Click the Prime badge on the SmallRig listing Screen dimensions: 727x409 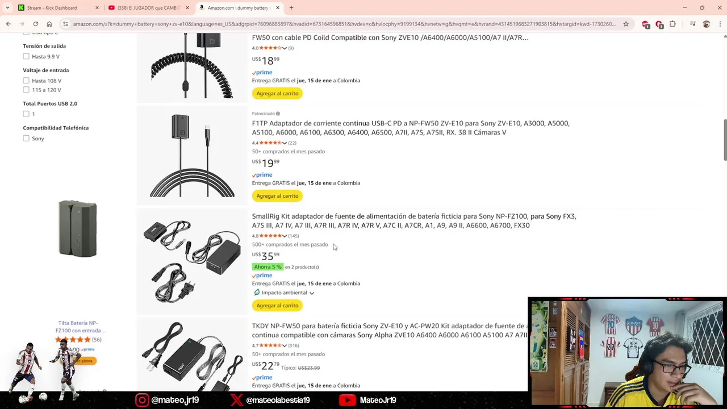[x=262, y=276]
